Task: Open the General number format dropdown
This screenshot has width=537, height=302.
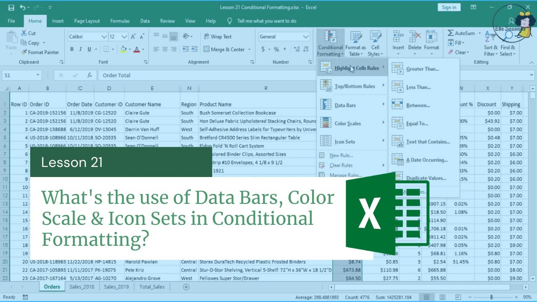Action: [x=306, y=37]
